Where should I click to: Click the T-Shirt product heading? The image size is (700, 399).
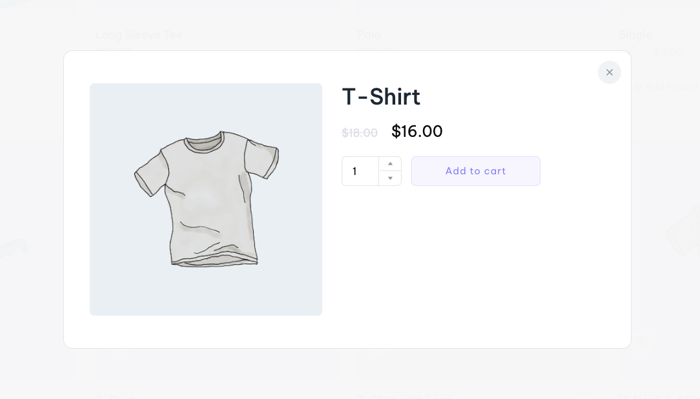coord(381,96)
